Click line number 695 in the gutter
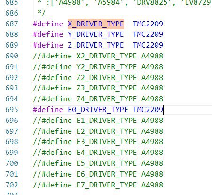Screen dimensions: 212x195 click(12, 110)
